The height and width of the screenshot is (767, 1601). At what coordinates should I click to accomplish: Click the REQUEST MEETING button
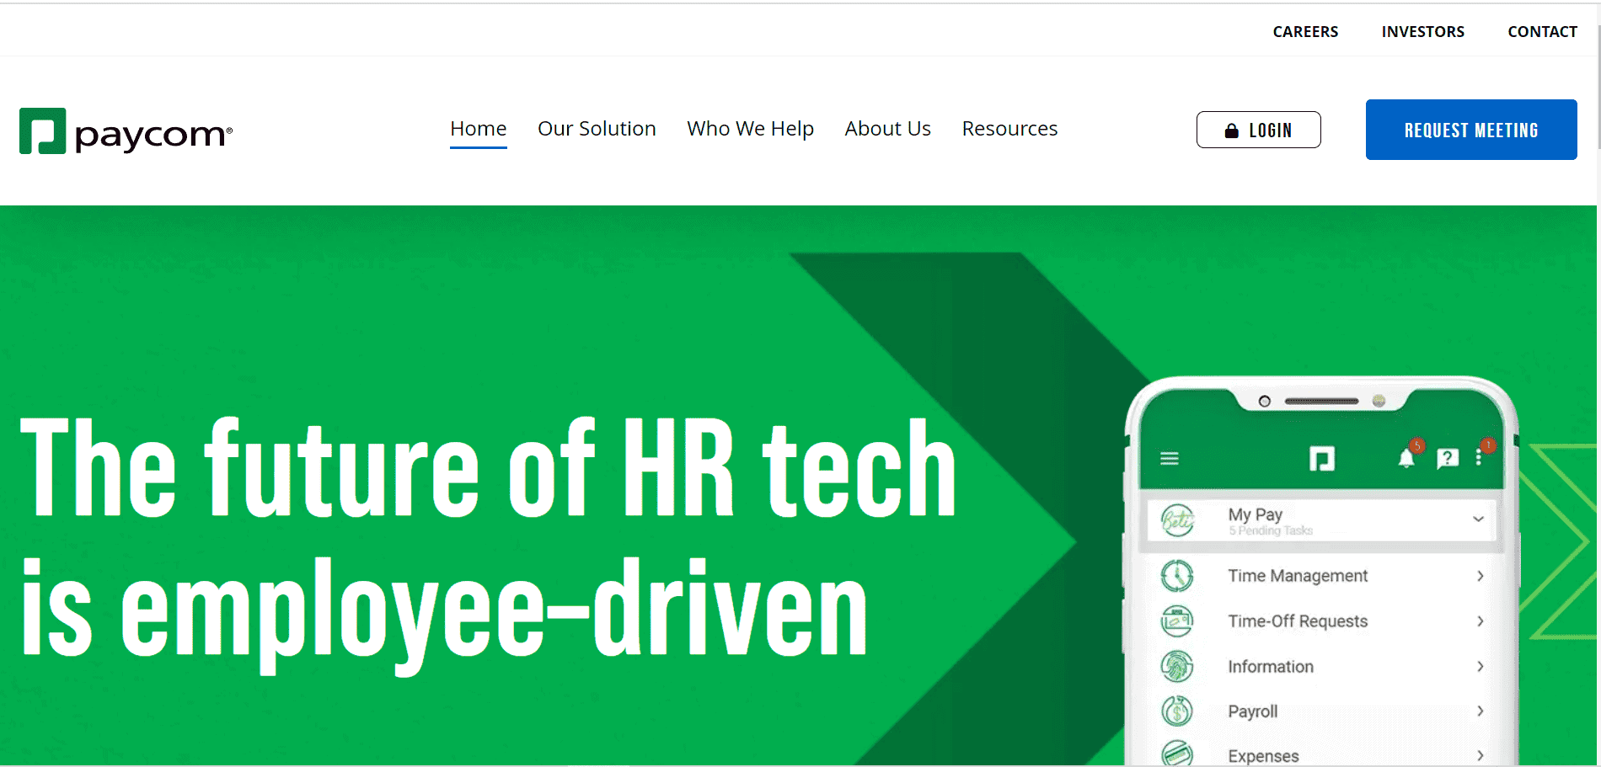point(1470,130)
